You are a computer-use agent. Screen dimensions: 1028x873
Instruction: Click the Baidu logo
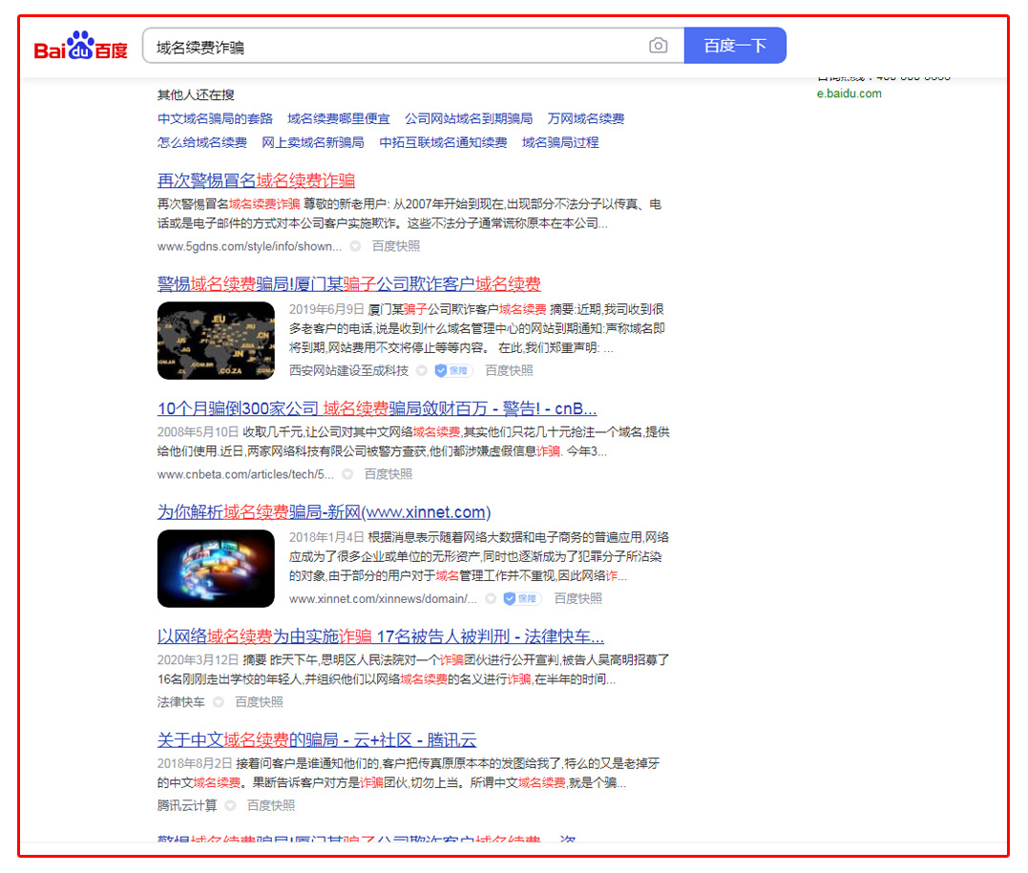click(x=80, y=45)
